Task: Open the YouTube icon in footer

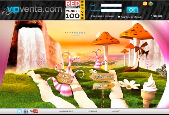Action: (x=34, y=111)
